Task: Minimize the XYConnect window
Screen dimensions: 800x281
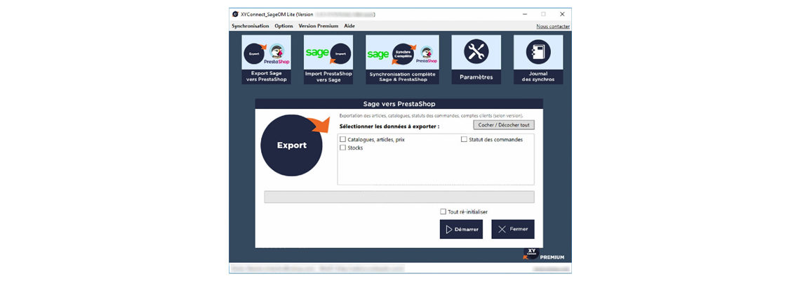Action: click(524, 14)
